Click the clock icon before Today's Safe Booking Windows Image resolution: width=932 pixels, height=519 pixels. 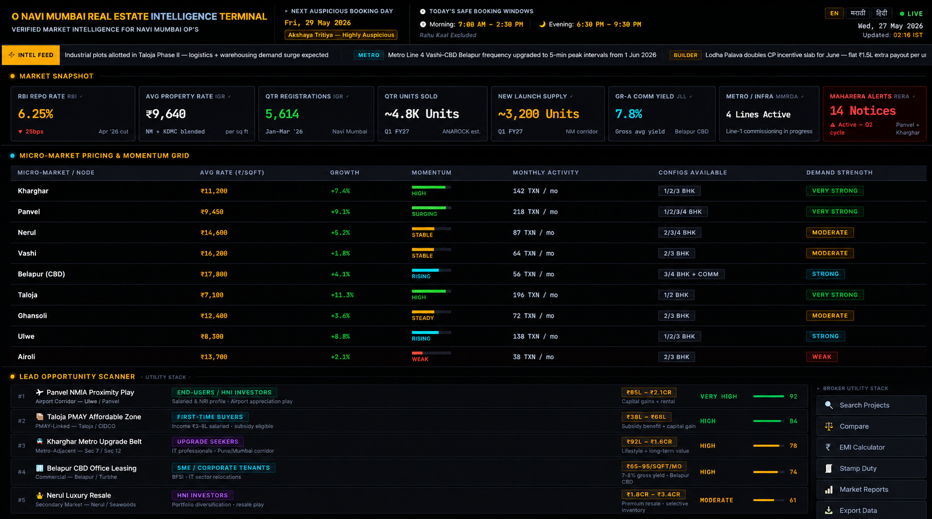[x=422, y=11]
